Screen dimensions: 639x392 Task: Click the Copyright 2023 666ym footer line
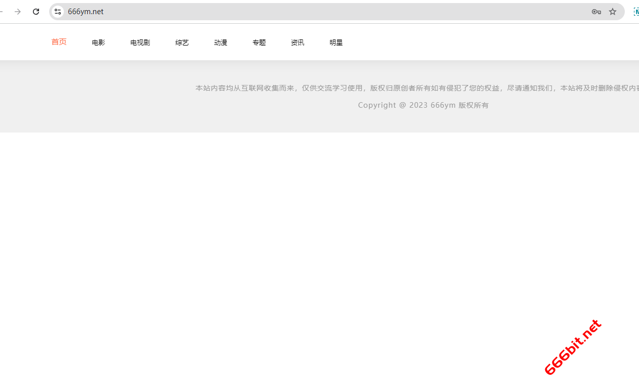(423, 105)
